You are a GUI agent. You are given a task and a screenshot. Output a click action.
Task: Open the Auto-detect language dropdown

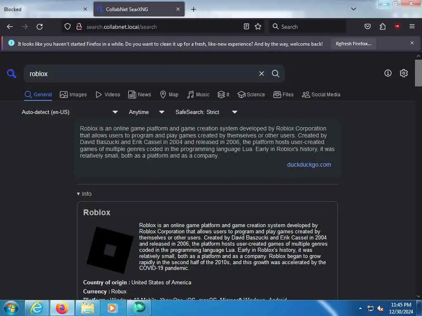70,112
